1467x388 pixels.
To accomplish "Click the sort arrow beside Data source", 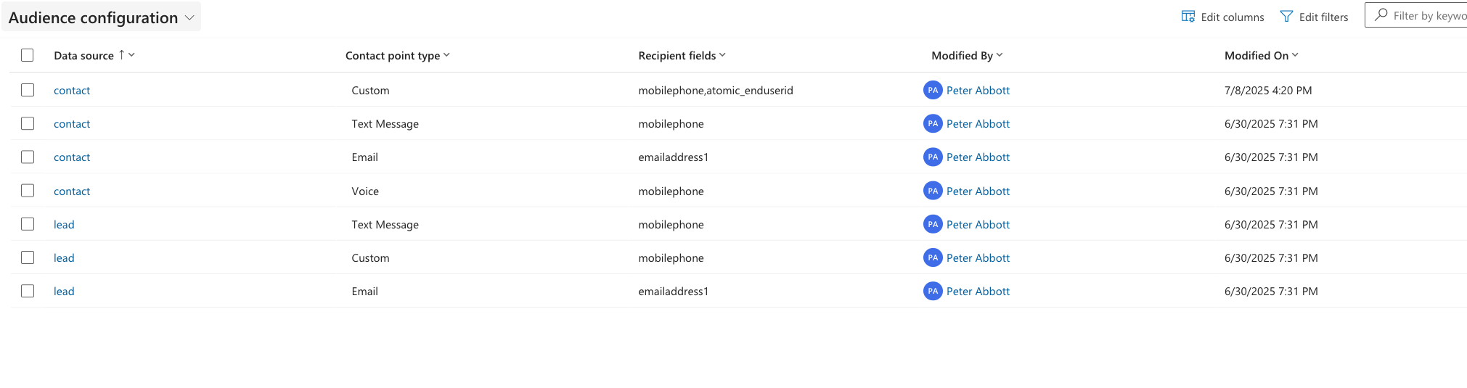I will pos(122,55).
